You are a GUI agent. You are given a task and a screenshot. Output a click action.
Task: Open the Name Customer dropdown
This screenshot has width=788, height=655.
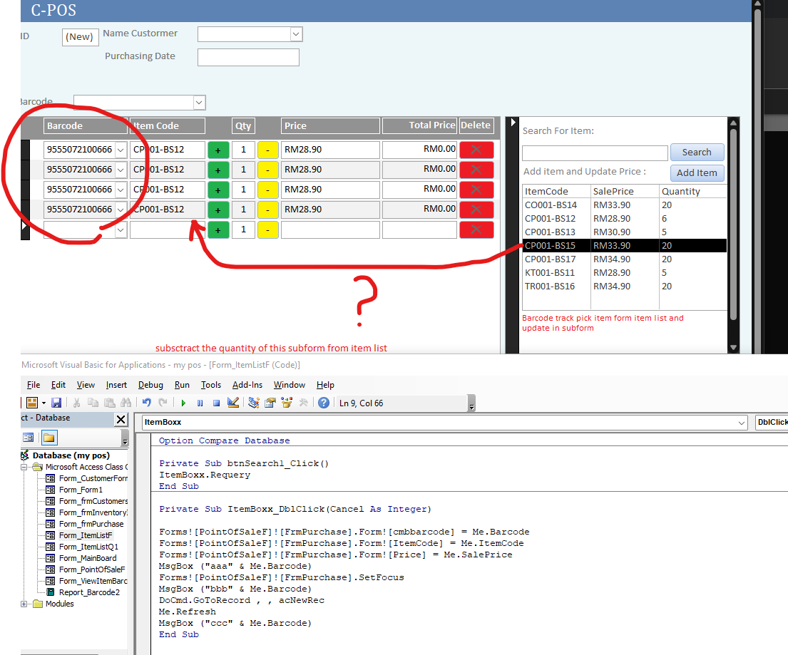click(x=296, y=34)
